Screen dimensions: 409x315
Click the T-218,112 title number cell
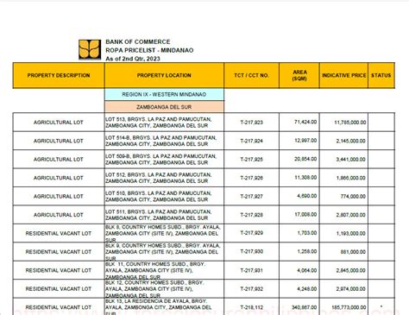pyautogui.click(x=251, y=307)
